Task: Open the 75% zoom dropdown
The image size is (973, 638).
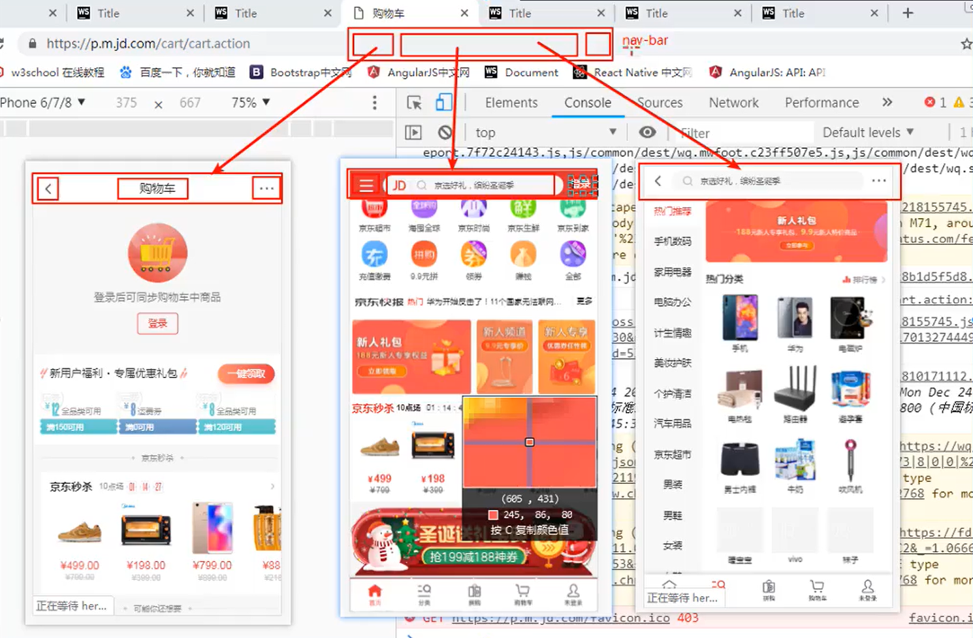Action: coord(251,103)
